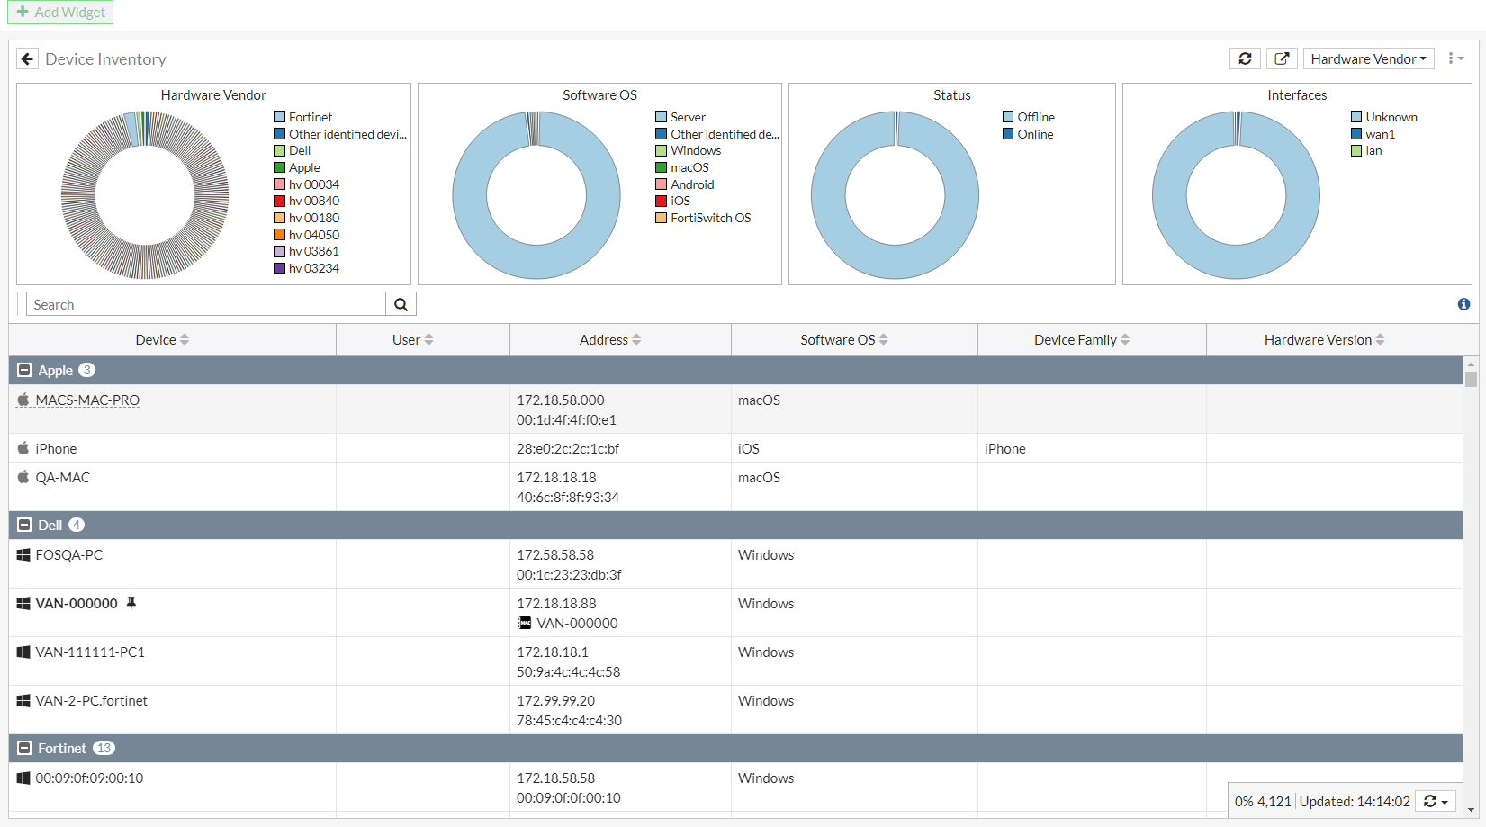Collapse the Apple device group
Image resolution: width=1486 pixels, height=827 pixels.
click(25, 371)
